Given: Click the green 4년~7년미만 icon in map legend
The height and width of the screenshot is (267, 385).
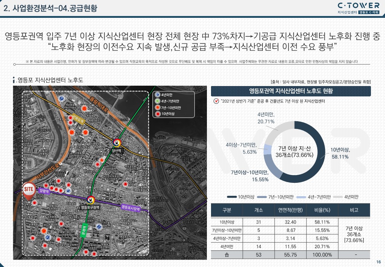Looking at the screenshot, I should tap(157, 101).
